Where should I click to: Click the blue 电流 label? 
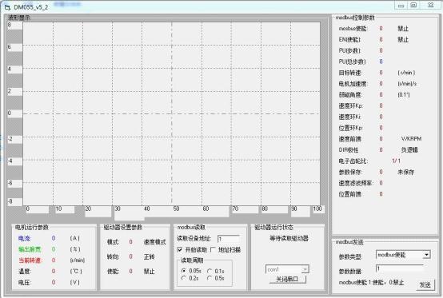tap(24, 238)
